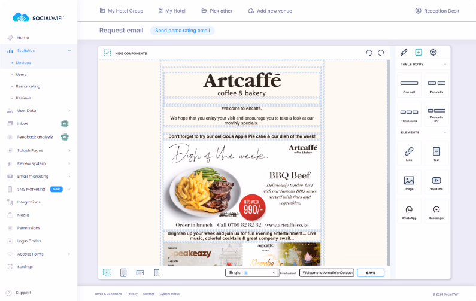Viewport: 476px width, 301px height.
Task: Redo the last editor change
Action: pyautogui.click(x=381, y=53)
